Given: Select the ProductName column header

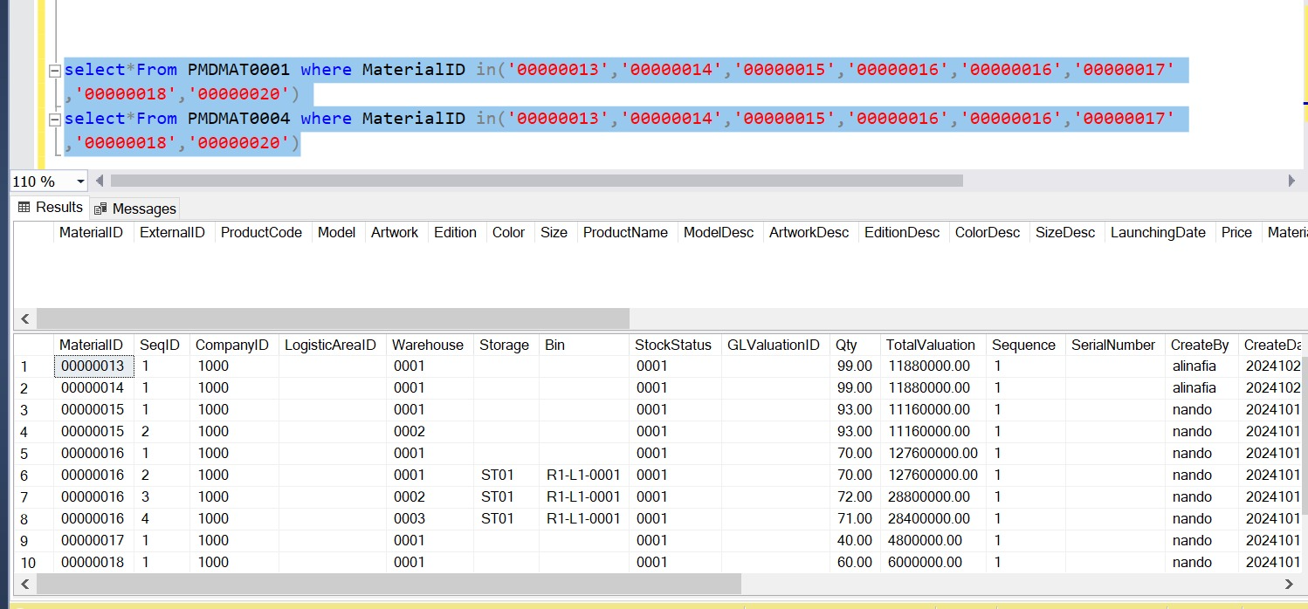Looking at the screenshot, I should pos(625,233).
